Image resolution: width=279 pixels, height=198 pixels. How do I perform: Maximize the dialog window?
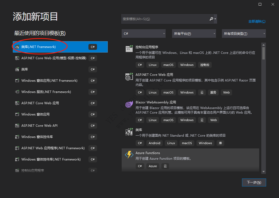pyautogui.click(x=260, y=4)
